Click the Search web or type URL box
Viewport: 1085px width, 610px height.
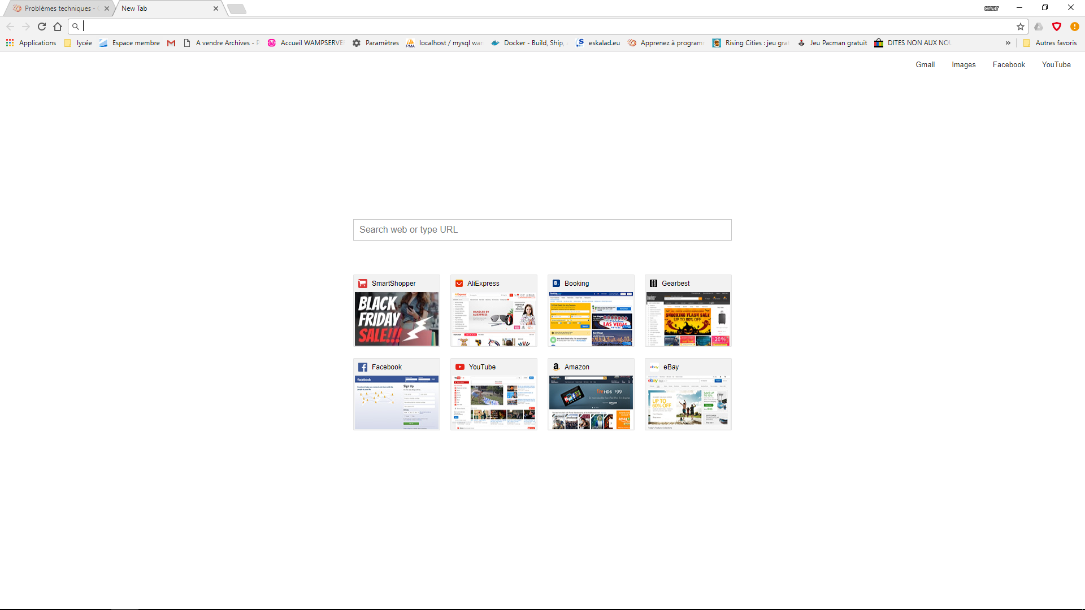[x=542, y=230]
